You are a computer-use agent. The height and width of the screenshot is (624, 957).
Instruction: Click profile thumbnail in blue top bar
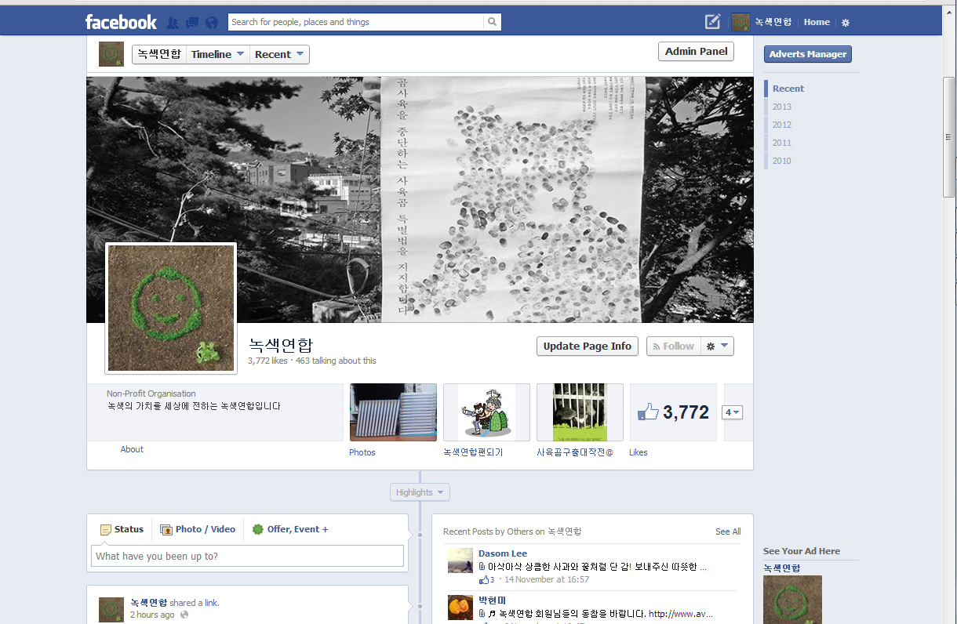pyautogui.click(x=740, y=22)
